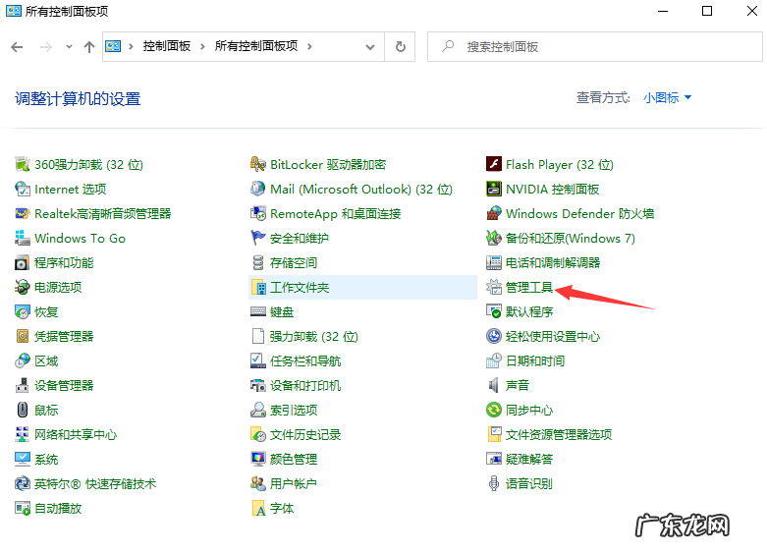Open 索引选项 link
The height and width of the screenshot is (554, 767).
pos(294,411)
